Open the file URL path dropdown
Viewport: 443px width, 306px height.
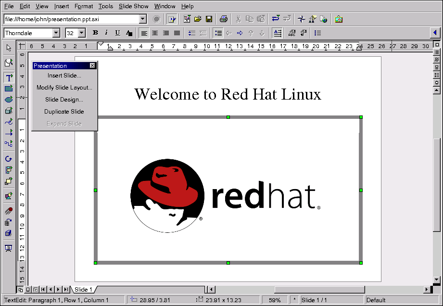coord(142,19)
